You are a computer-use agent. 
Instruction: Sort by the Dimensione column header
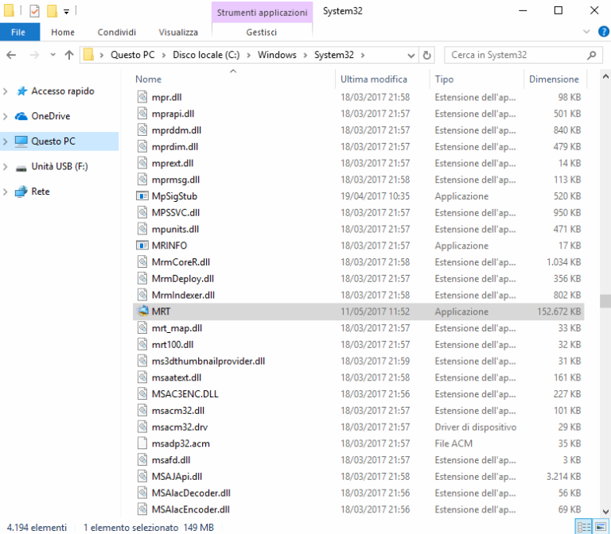point(554,79)
